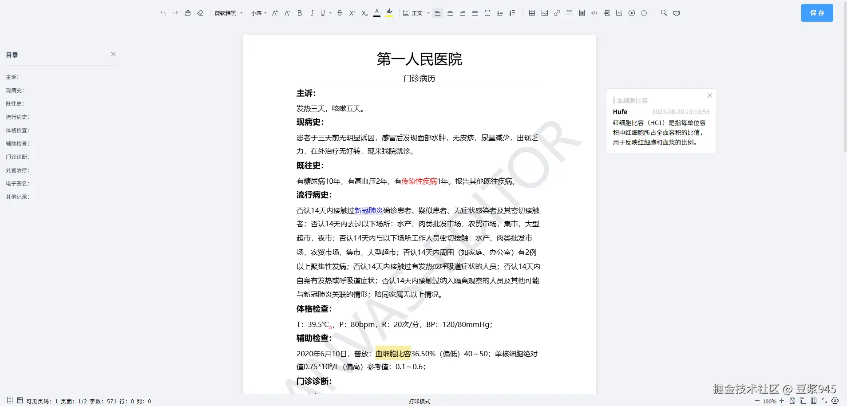847x406 pixels.
Task: Toggle bold formatting
Action: 300,13
